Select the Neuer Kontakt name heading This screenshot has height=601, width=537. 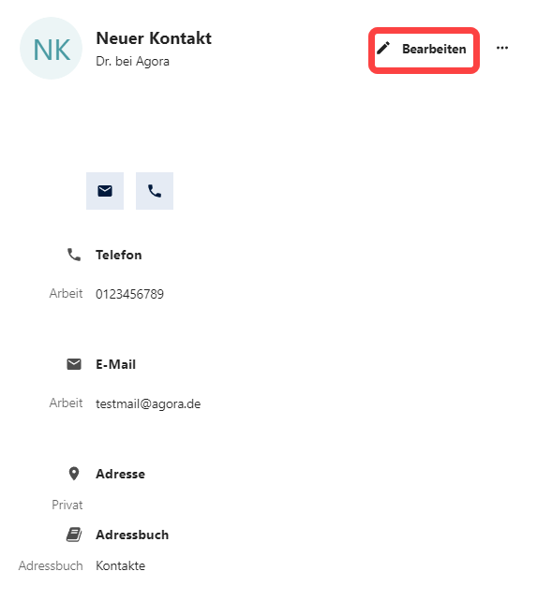[154, 38]
